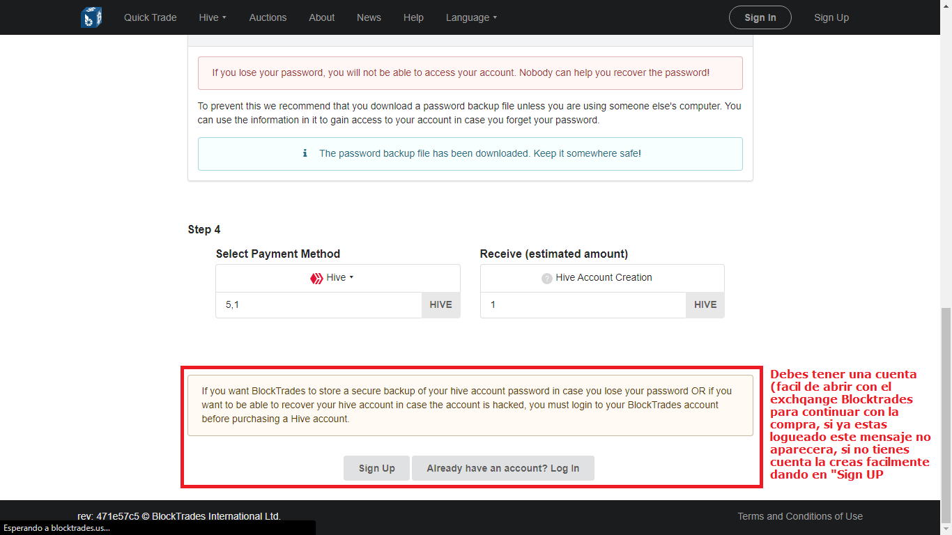Click the password backup downloaded notice
This screenshot has width=952, height=535.
[470, 154]
